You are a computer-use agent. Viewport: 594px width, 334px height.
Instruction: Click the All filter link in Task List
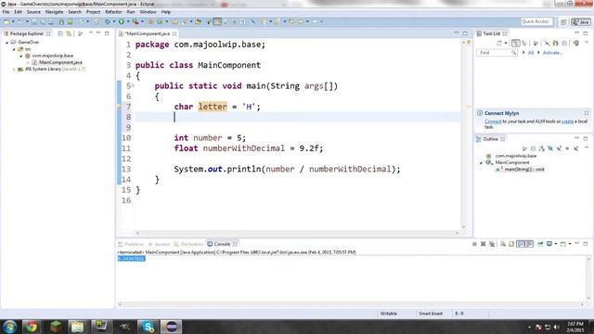(x=531, y=53)
